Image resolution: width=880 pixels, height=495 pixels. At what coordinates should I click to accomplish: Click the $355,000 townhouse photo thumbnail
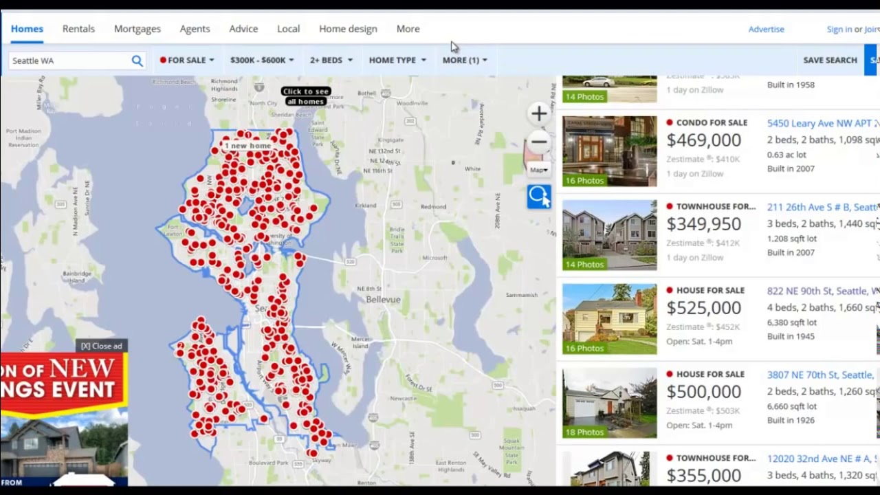coord(609,469)
